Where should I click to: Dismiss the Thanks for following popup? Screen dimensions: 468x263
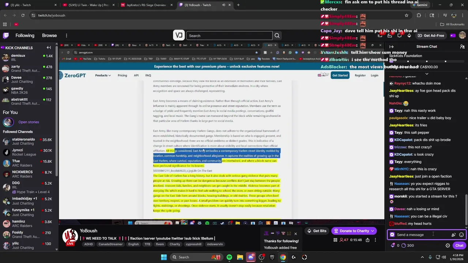point(295,234)
